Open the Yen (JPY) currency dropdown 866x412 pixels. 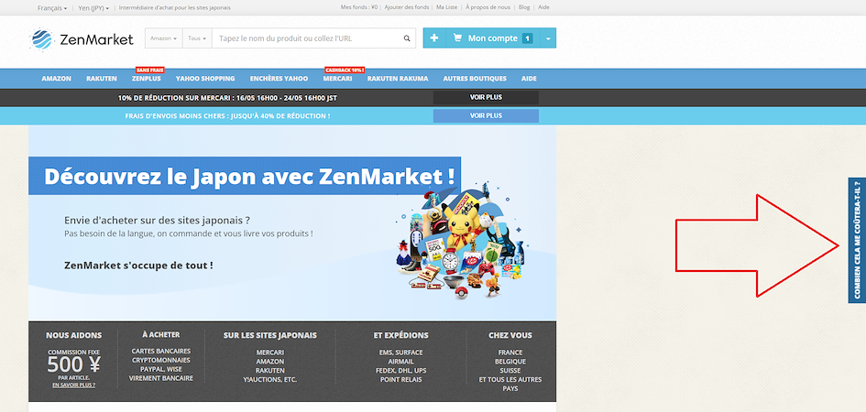tap(92, 7)
